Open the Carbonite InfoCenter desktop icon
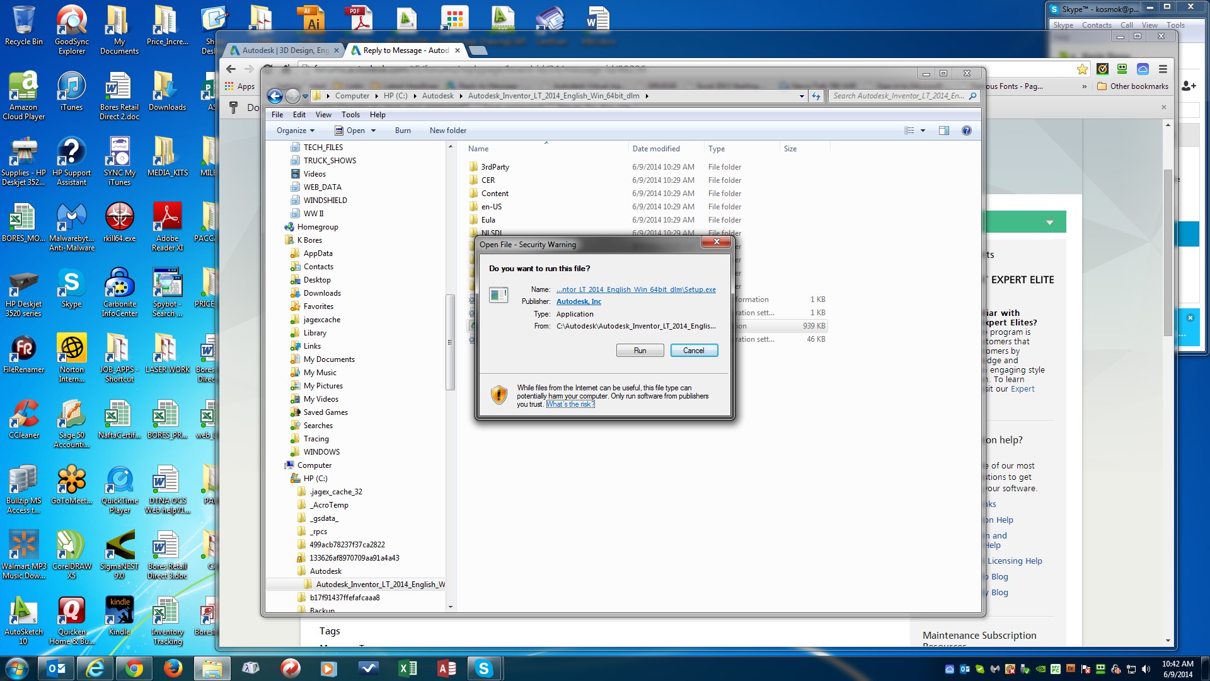This screenshot has height=681, width=1210. [119, 293]
